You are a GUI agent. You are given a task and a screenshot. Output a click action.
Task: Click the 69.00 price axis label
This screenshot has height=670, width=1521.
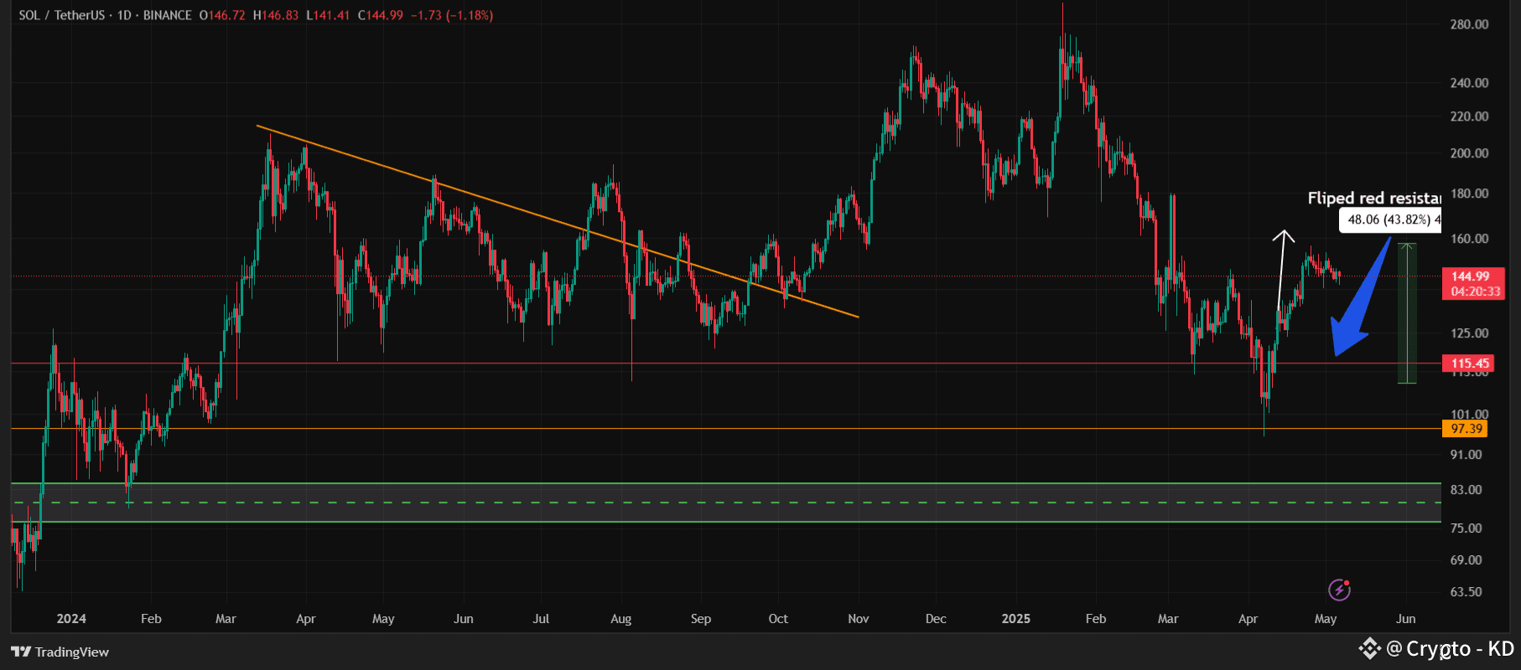[x=1466, y=560]
